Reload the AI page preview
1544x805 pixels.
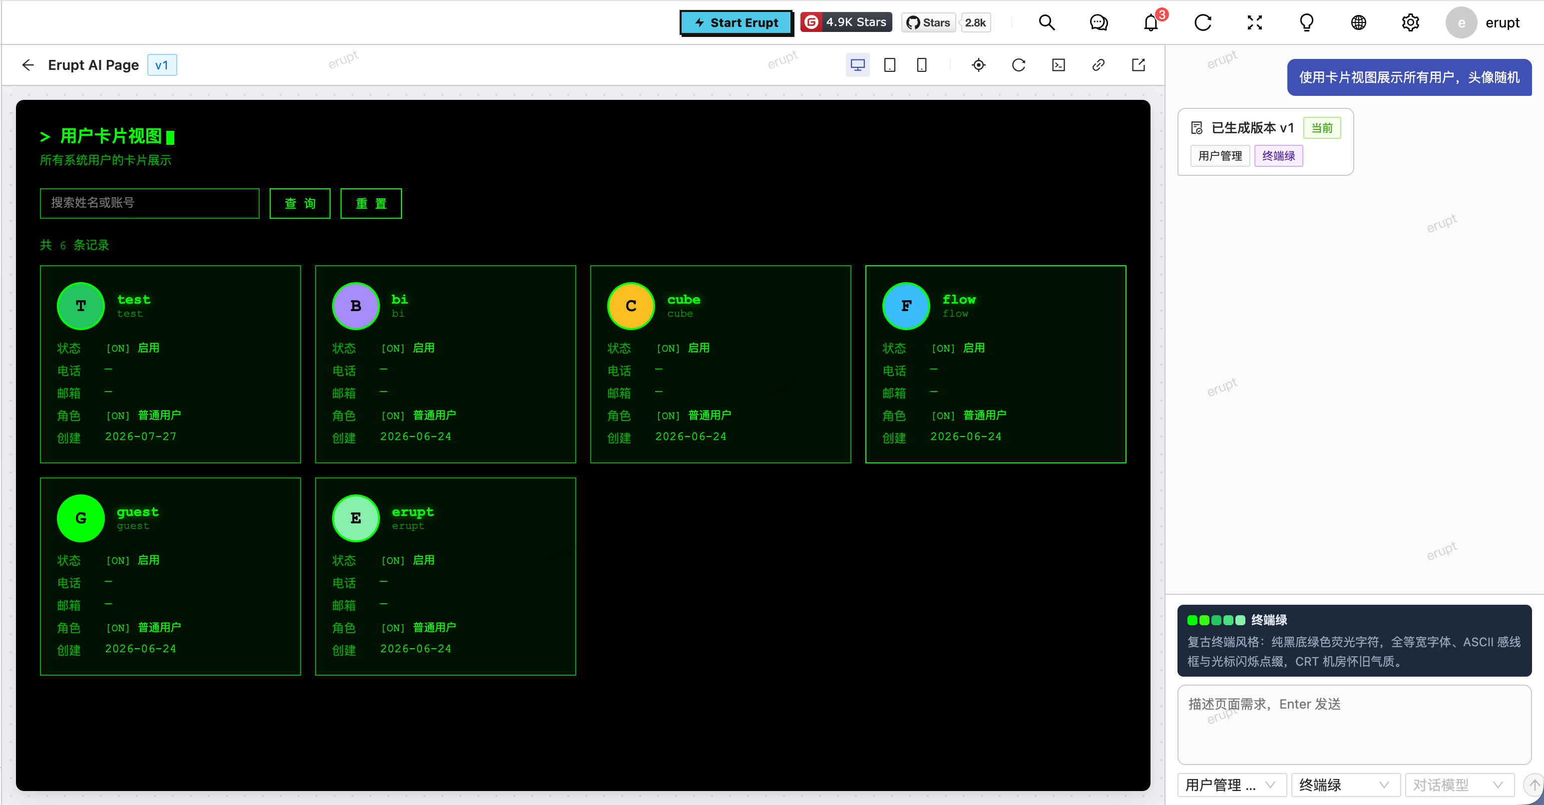[x=1018, y=65]
